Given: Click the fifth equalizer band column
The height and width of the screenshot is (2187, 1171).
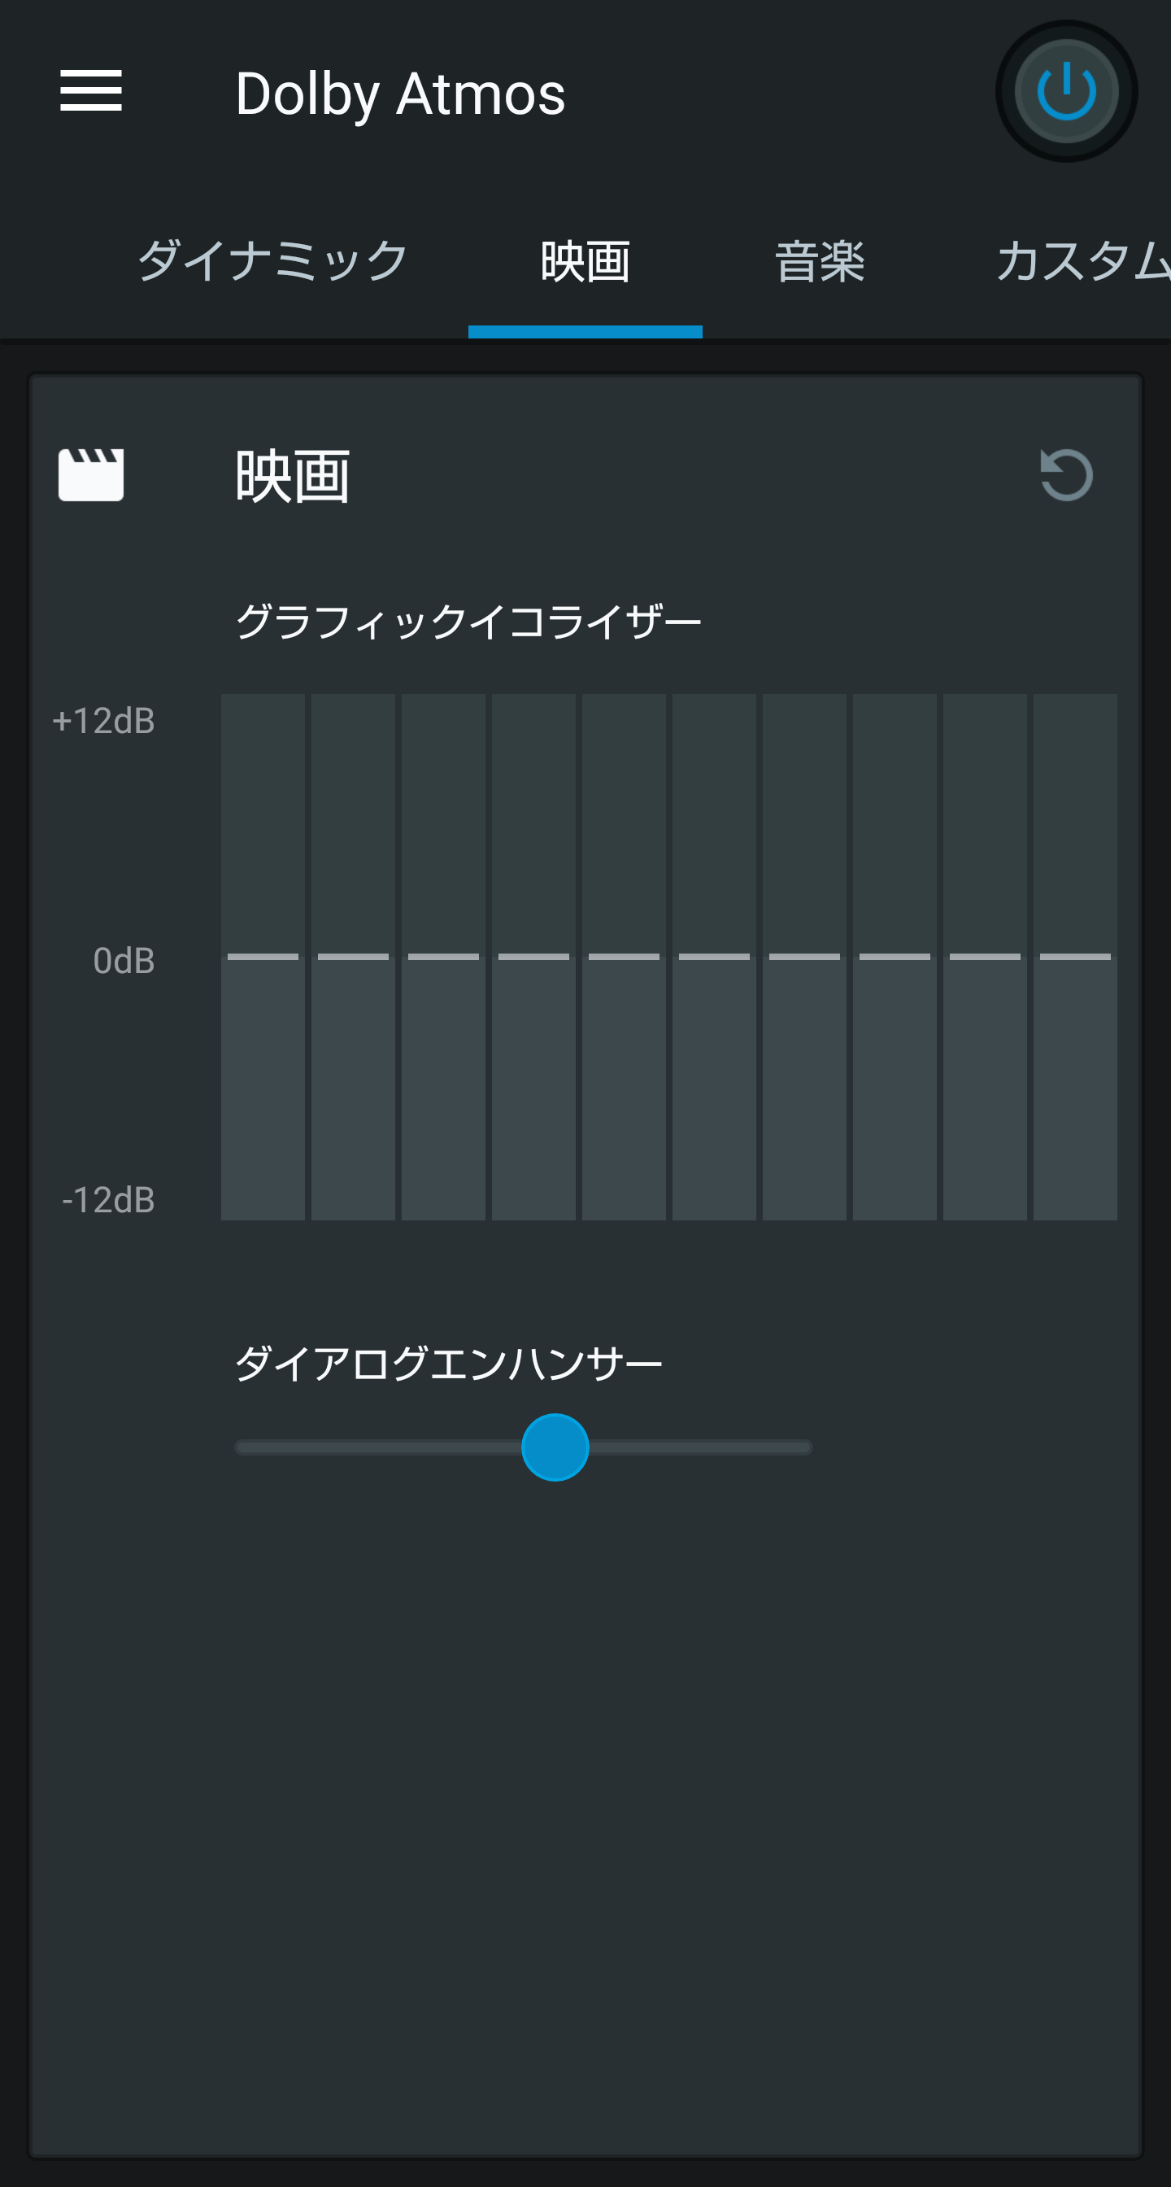Looking at the screenshot, I should click(624, 957).
